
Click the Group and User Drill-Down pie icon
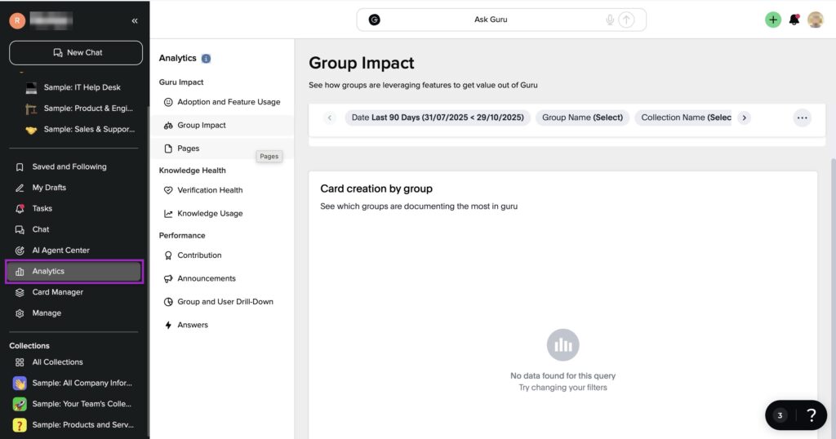coord(168,302)
